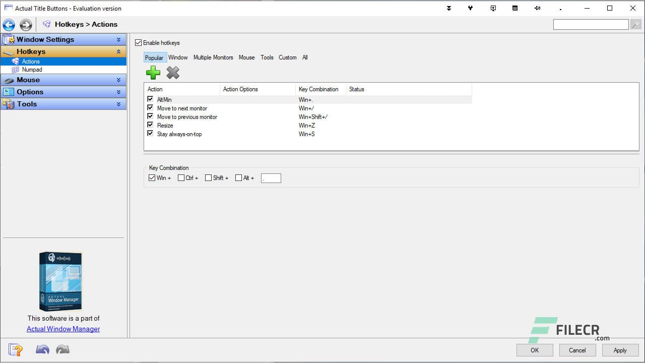Switch to the Multiple Monitors tab
645x363 pixels.
point(213,57)
